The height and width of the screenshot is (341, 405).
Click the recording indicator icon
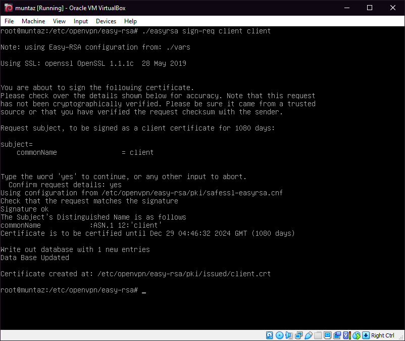click(x=337, y=335)
